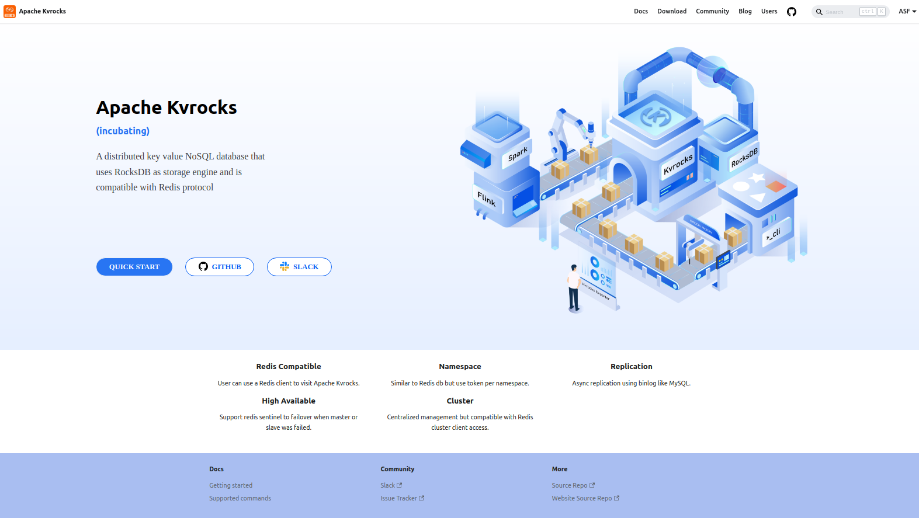Open Website Source Repo footer link
919x518 pixels.
[586, 498]
